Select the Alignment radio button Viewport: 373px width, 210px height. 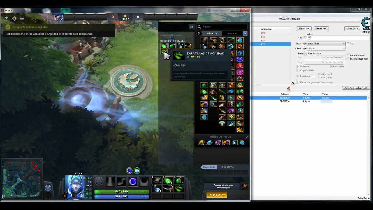click(319, 74)
